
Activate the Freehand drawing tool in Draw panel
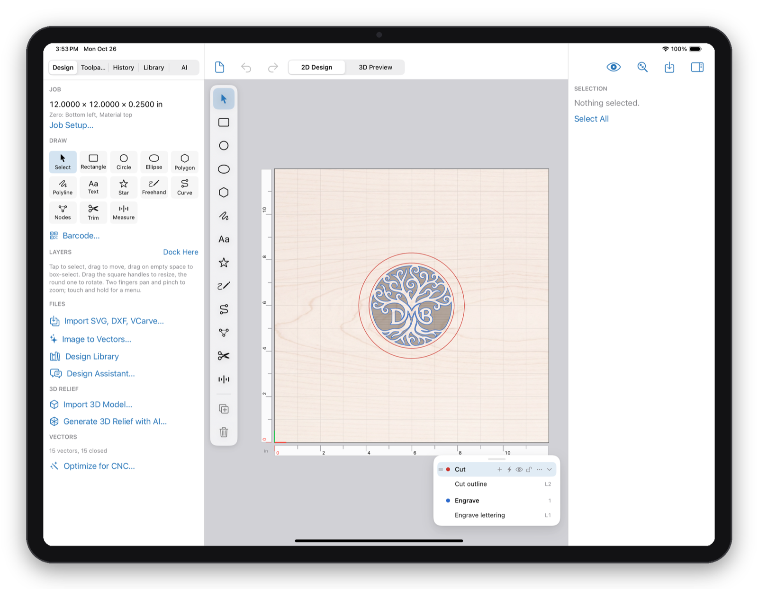click(x=154, y=187)
